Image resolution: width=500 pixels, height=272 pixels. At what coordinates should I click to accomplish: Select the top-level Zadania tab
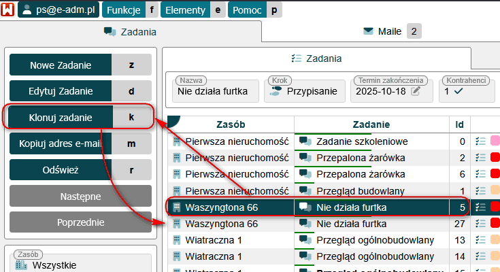(131, 31)
